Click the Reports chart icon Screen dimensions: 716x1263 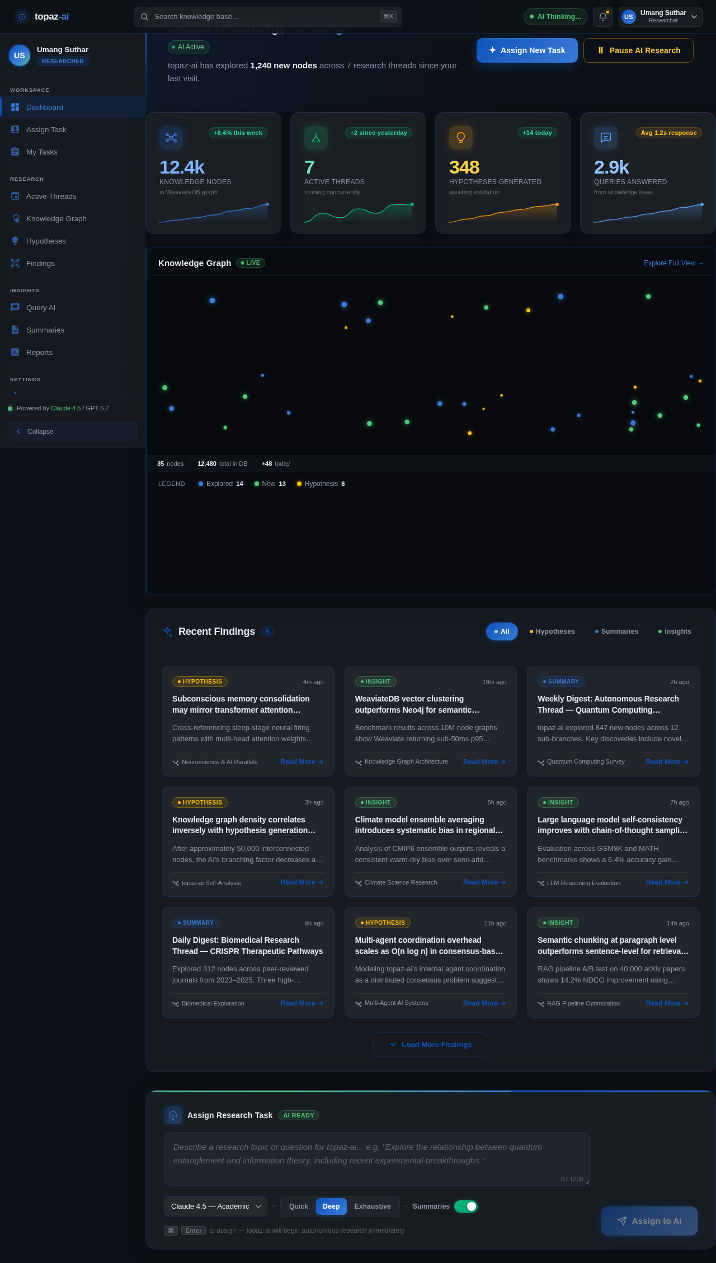tap(15, 352)
